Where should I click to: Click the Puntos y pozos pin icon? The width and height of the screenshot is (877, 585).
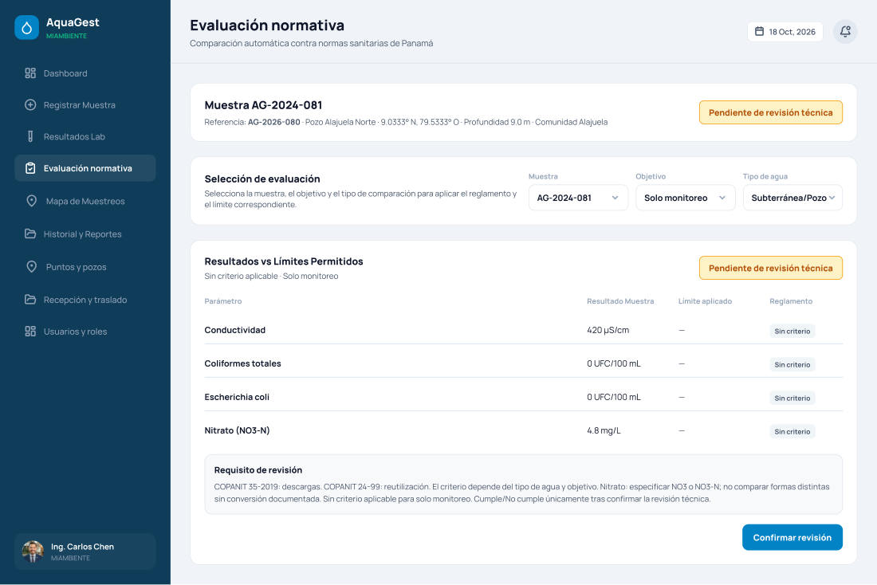click(32, 267)
